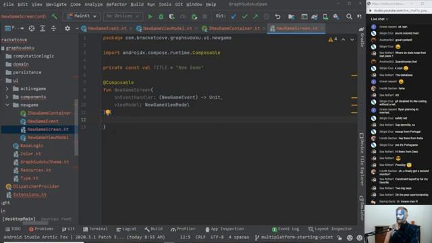Go to next highlighted error arrow

pos(352,40)
